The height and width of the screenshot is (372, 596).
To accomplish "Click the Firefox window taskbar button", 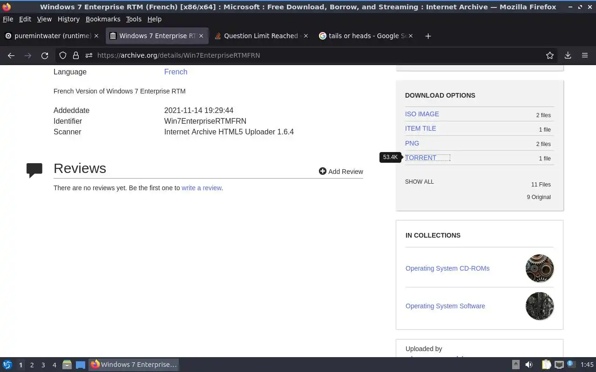I will coord(134,365).
